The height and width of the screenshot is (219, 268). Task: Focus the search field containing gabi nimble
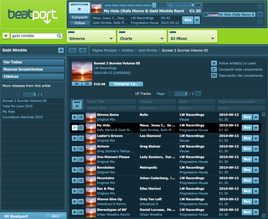point(34,36)
